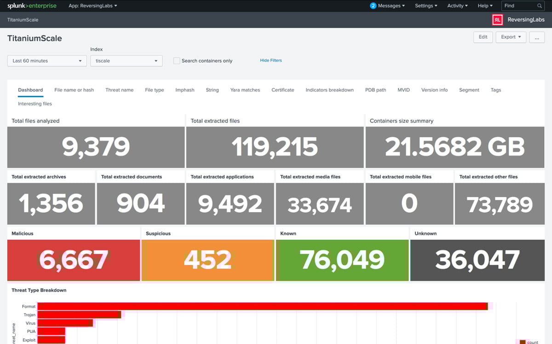This screenshot has height=344, width=552.
Task: Open the Settings menu
Action: (426, 6)
